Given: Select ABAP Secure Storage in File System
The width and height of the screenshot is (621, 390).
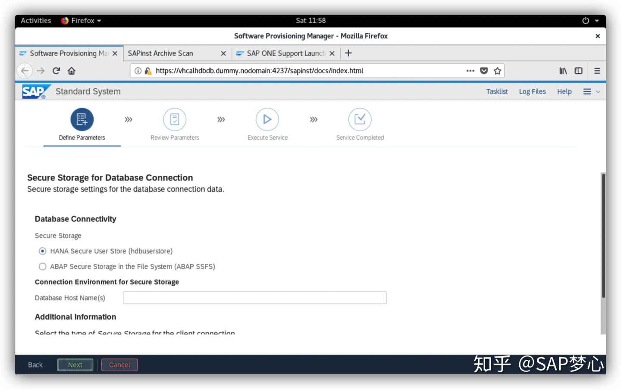Looking at the screenshot, I should pyautogui.click(x=42, y=267).
